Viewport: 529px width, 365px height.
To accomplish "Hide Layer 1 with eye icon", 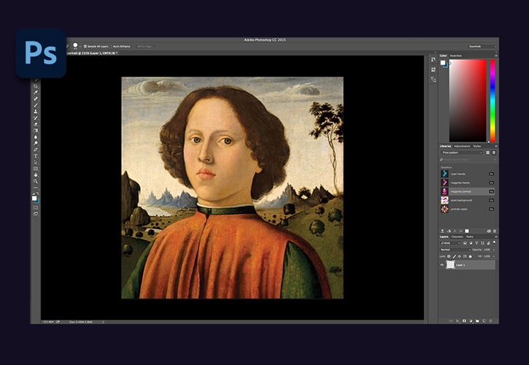I will coord(442,265).
